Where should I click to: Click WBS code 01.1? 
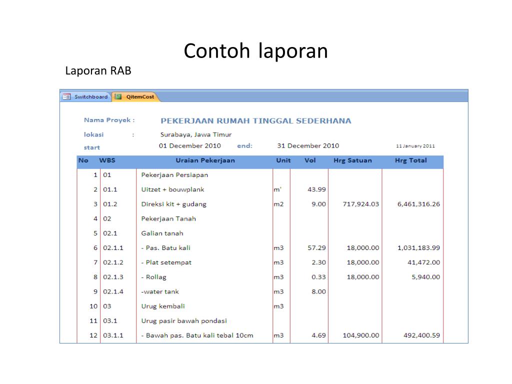coord(110,189)
